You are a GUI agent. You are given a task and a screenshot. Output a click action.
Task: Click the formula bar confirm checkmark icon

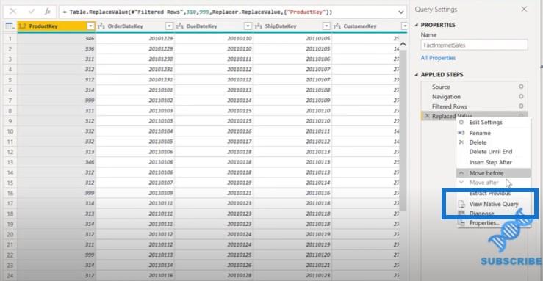pos(32,12)
